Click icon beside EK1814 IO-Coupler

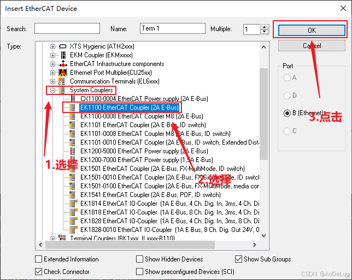coord(73,204)
